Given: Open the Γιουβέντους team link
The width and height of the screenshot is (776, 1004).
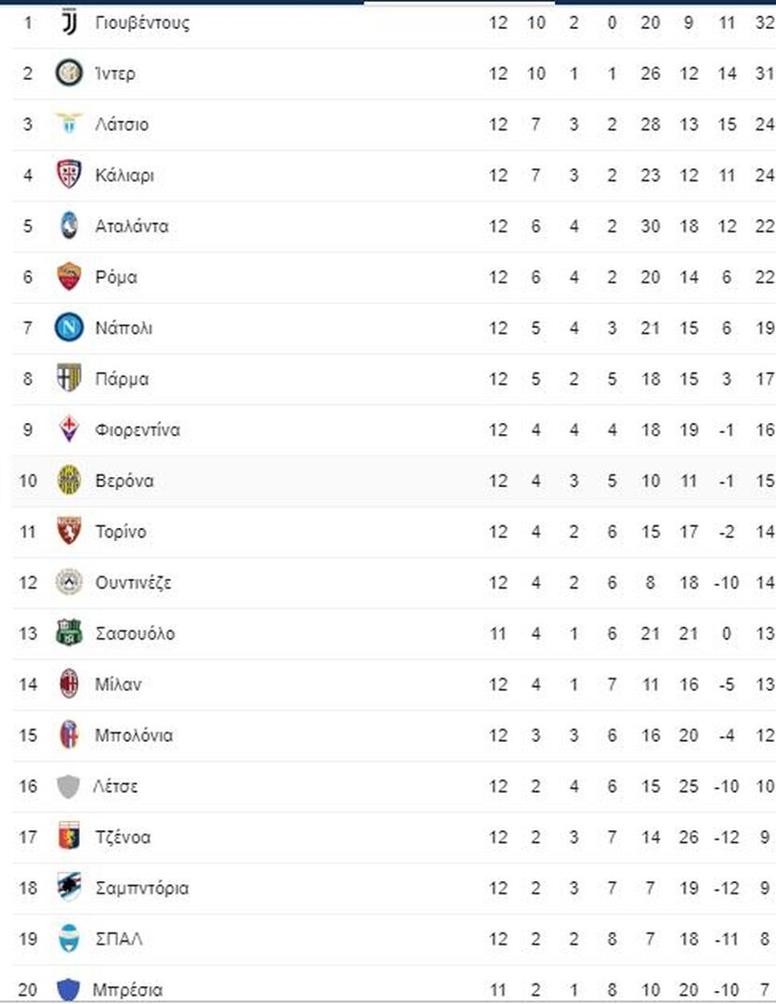Looking at the screenshot, I should click(142, 23).
